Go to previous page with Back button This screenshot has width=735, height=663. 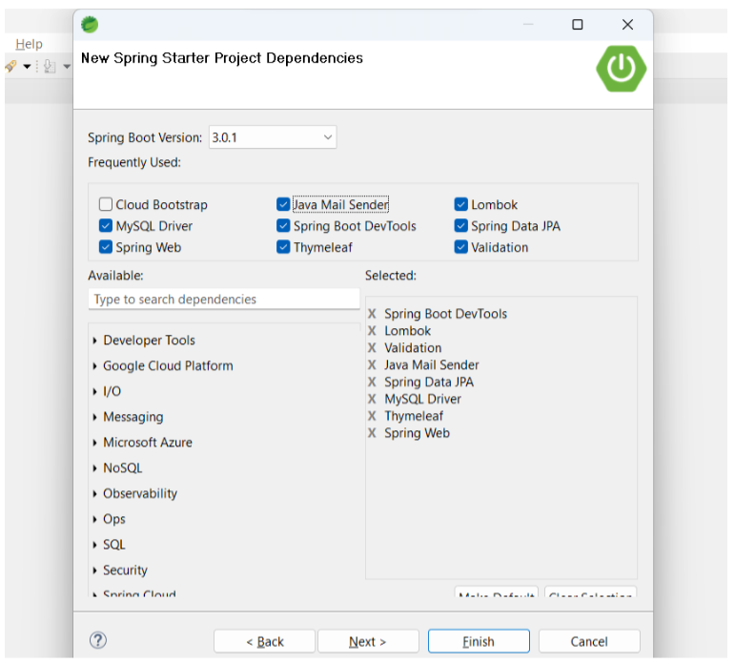tap(264, 641)
